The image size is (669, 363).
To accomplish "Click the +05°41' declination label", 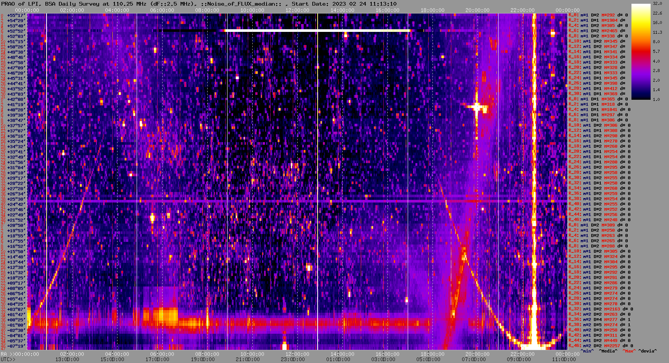I will (x=16, y=298).
